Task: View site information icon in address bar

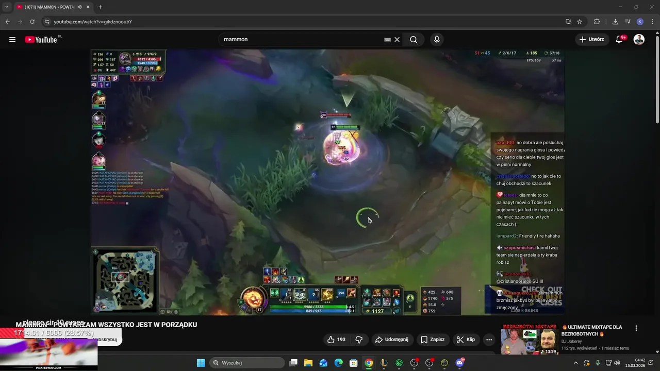Action: pyautogui.click(x=47, y=22)
